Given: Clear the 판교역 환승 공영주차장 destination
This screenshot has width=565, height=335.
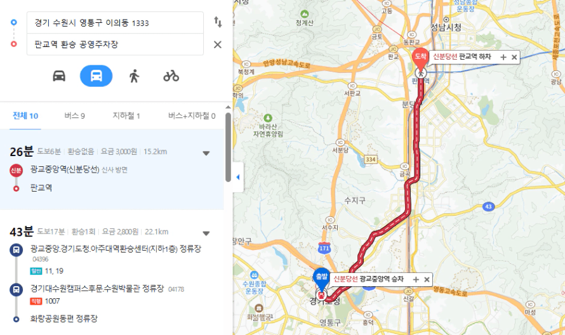Looking at the screenshot, I should pos(218,44).
